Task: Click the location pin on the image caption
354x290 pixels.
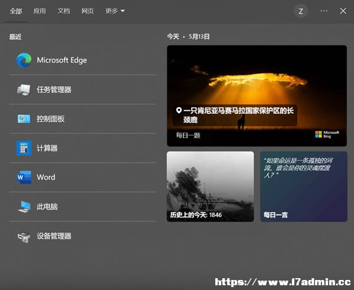Action: click(x=179, y=110)
